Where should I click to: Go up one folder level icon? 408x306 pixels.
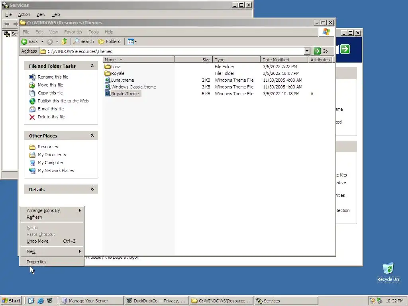64,41
